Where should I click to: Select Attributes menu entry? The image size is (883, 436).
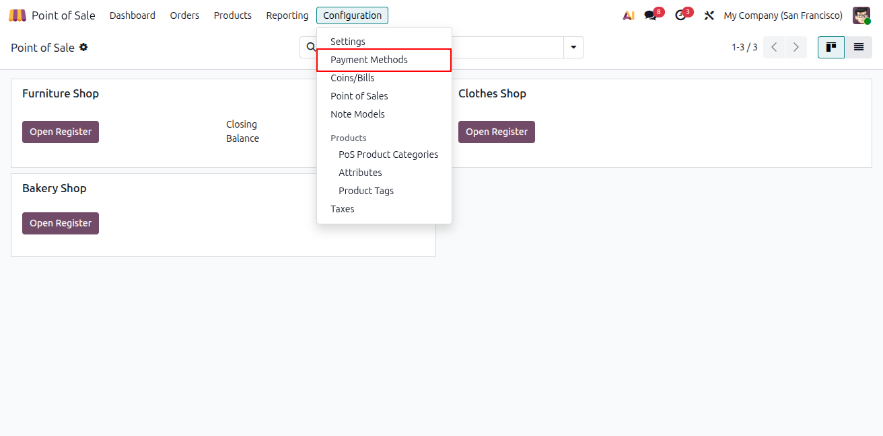[x=384, y=173]
